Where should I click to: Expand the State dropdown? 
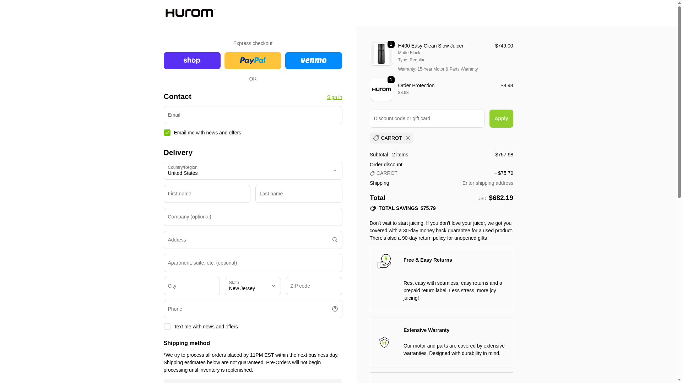pos(253,286)
